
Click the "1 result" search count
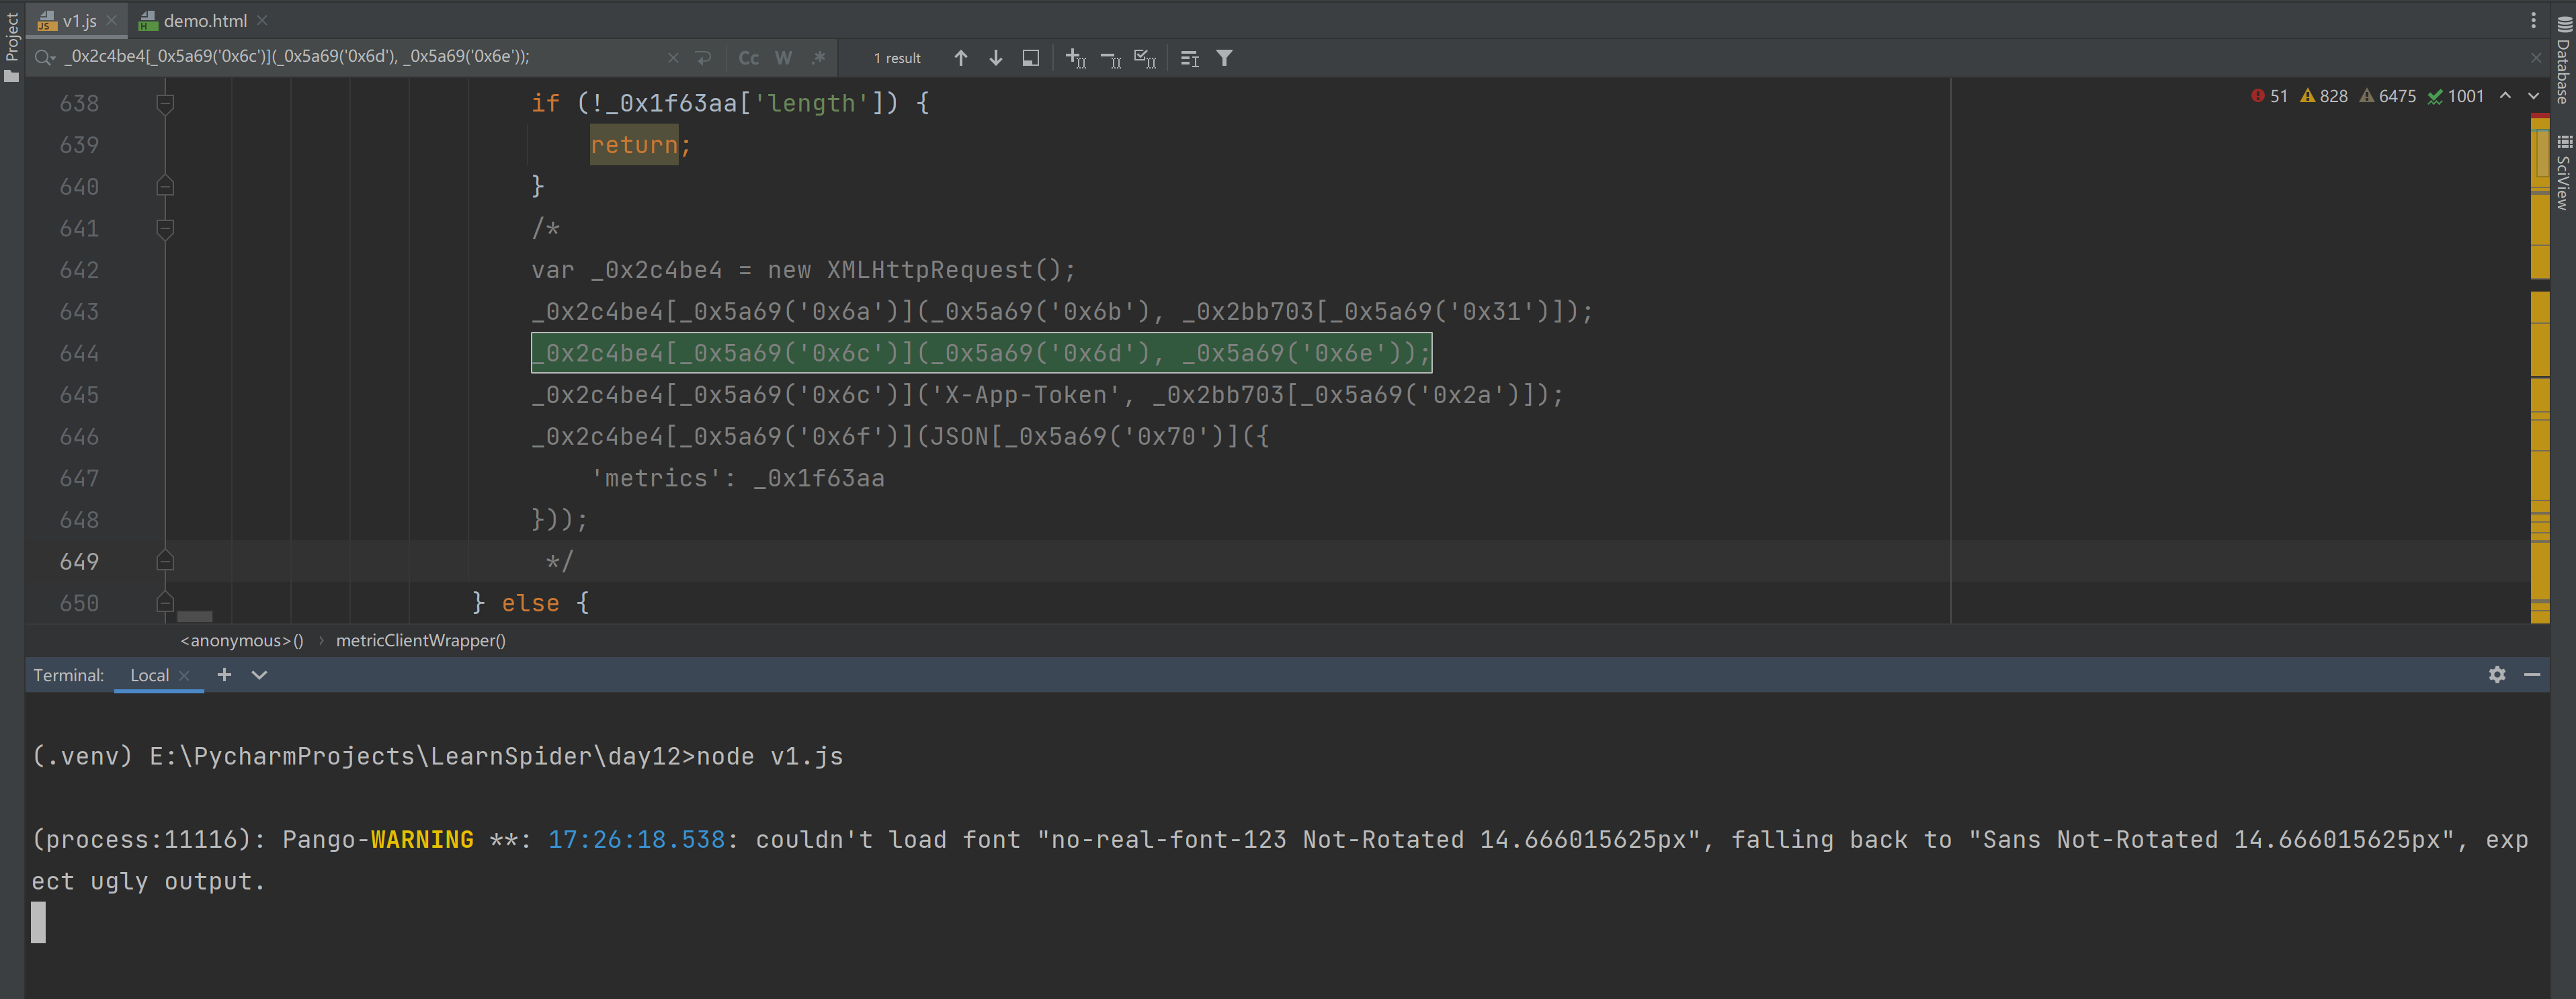click(897, 58)
